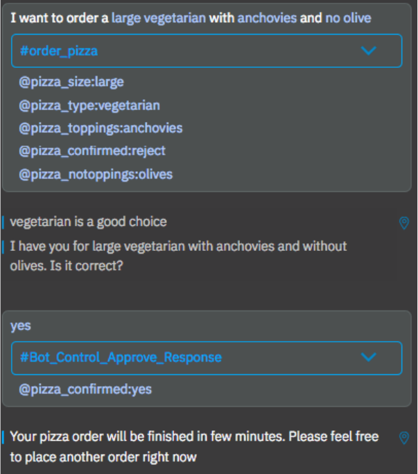Select the @pizza_size:large entity
This screenshot has width=418, height=474.
(71, 82)
